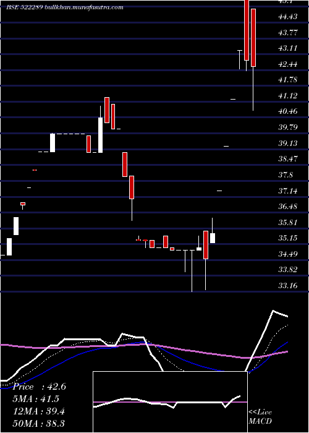Click the 43.11 price axis label
Viewport: 309px width, 433px height.
pos(288,48)
